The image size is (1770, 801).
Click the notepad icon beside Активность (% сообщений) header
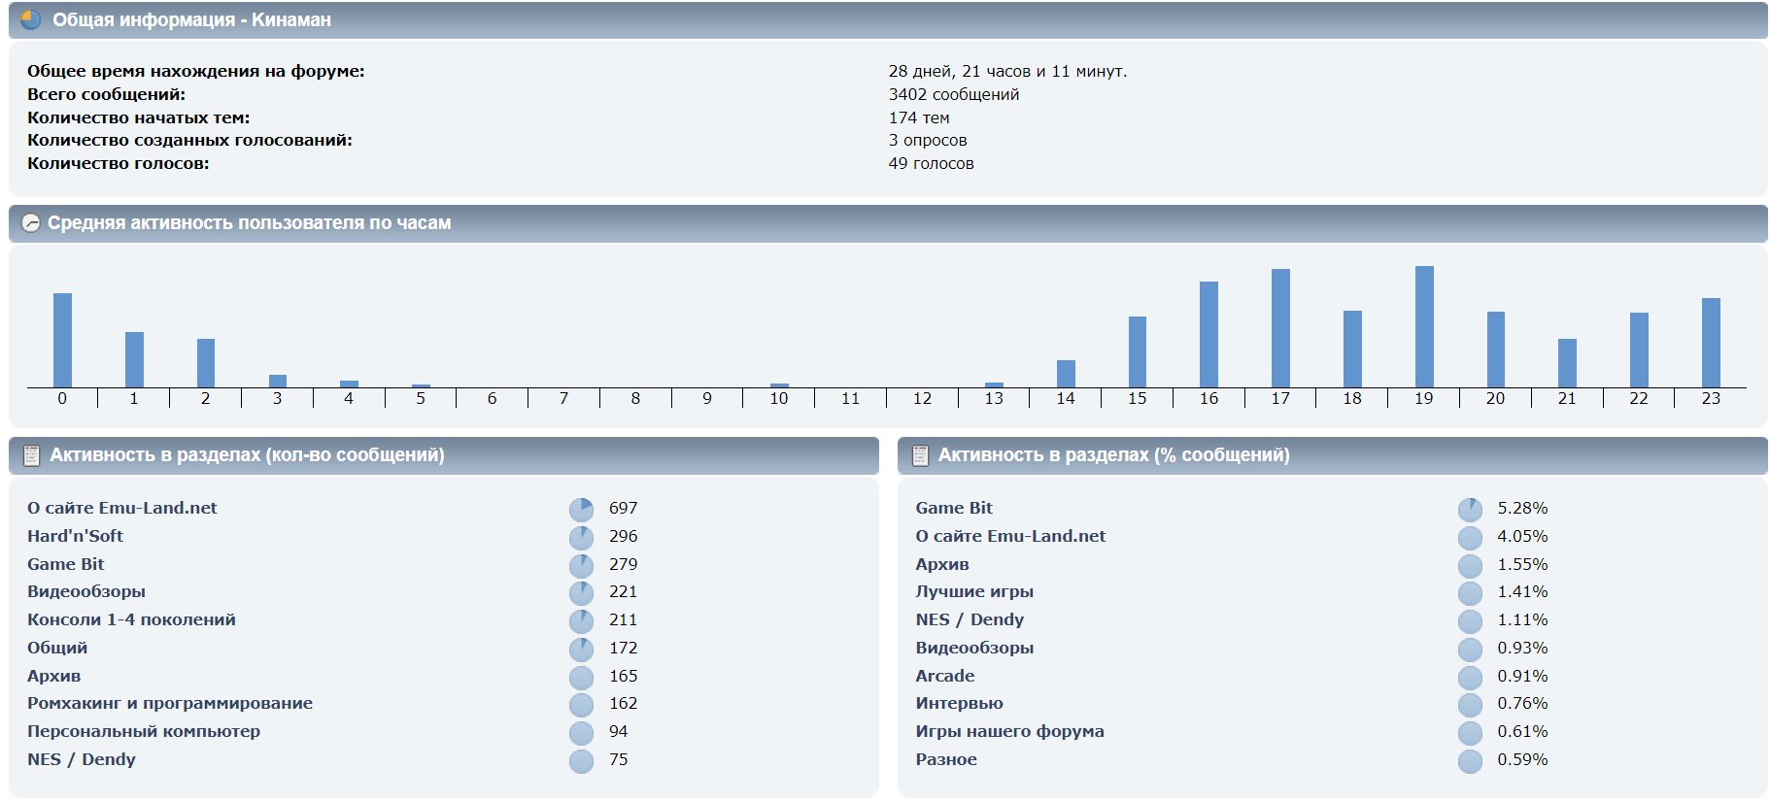pos(920,455)
